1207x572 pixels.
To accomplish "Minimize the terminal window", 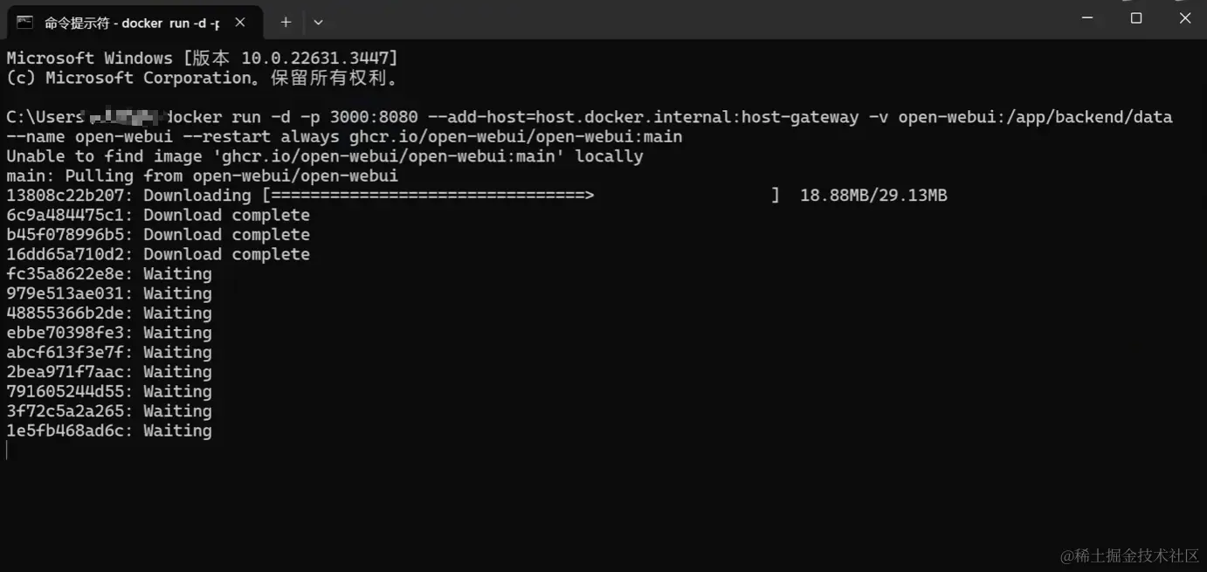I will (1087, 17).
